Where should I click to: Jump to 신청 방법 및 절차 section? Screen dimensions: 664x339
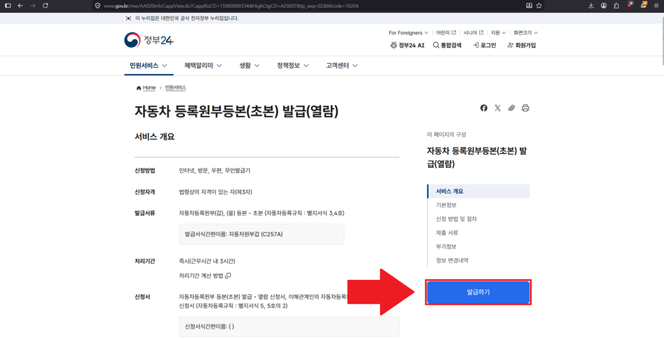point(456,219)
